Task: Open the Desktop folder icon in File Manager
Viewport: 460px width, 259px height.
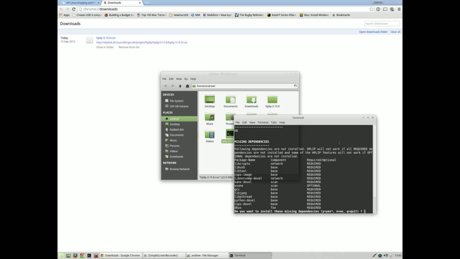Action: (210, 99)
